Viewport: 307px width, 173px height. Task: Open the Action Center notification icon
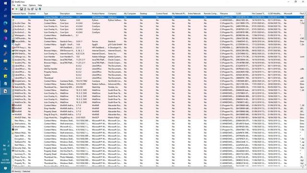(x=5, y=168)
